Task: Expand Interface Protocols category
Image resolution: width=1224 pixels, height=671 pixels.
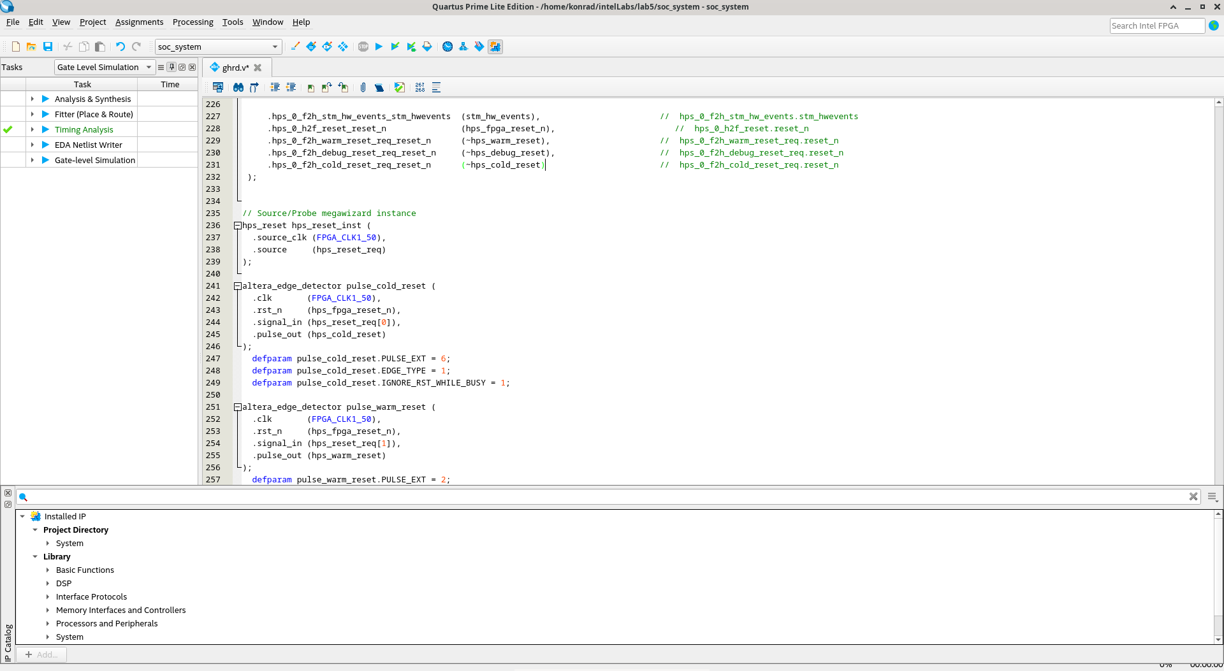Action: tap(48, 596)
